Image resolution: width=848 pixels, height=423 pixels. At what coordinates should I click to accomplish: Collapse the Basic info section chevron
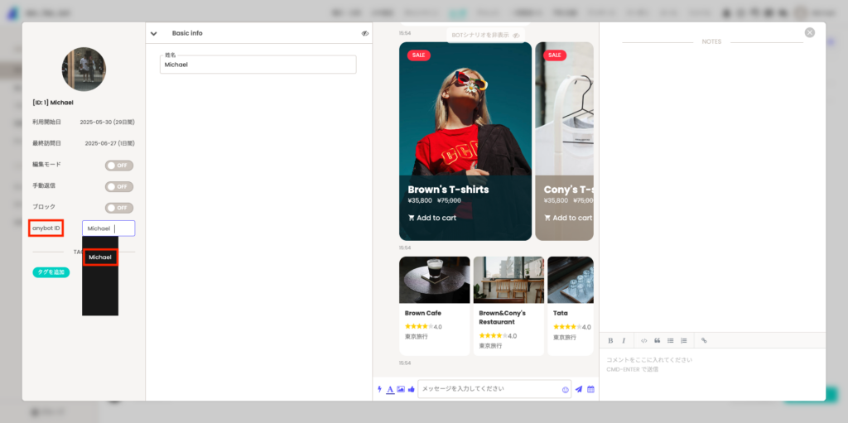[153, 34]
